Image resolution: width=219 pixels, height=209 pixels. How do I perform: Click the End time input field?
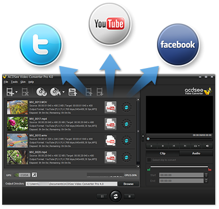click(x=181, y=181)
